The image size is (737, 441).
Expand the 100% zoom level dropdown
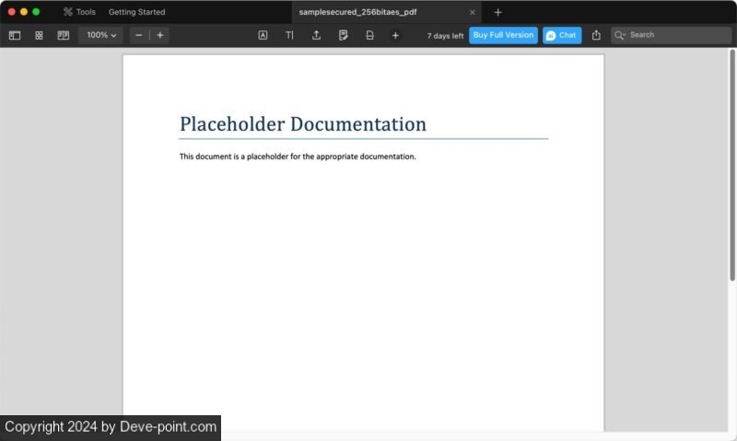[x=101, y=35]
